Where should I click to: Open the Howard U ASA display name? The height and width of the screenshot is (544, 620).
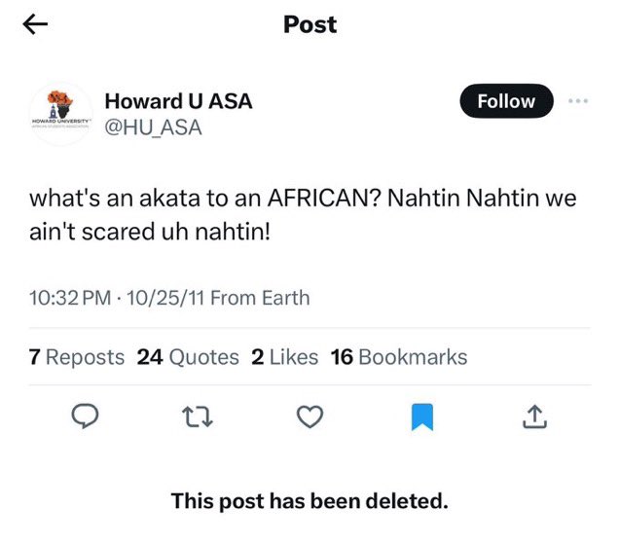pyautogui.click(x=178, y=101)
